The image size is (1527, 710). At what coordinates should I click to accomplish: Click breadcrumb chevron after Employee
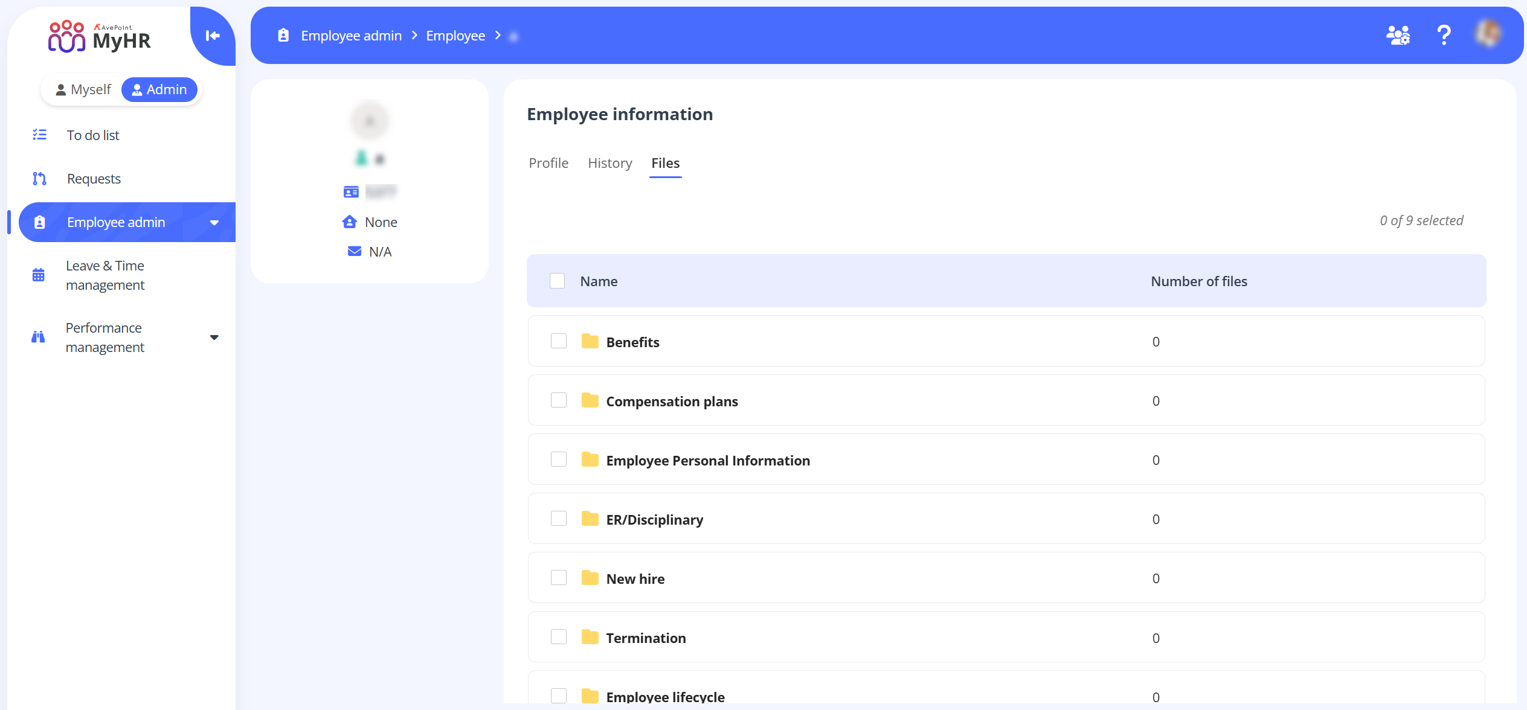pyautogui.click(x=498, y=36)
